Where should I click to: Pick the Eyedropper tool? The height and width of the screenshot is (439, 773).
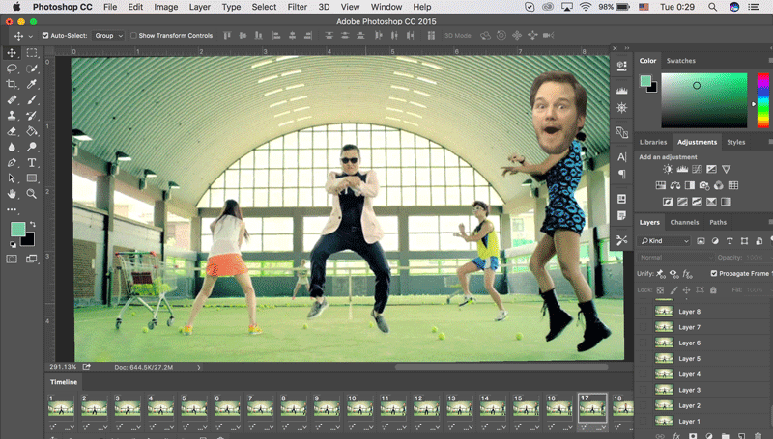click(32, 84)
